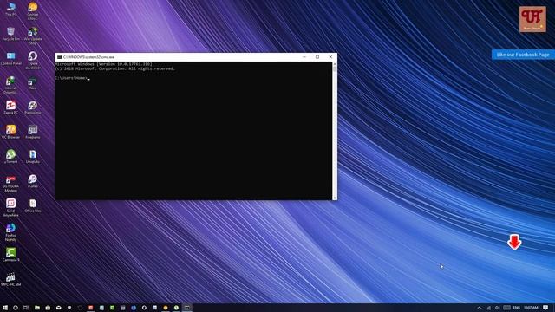The image size is (555, 312).
Task: Select the uTorrent desktop icon
Action: [x=11, y=156]
